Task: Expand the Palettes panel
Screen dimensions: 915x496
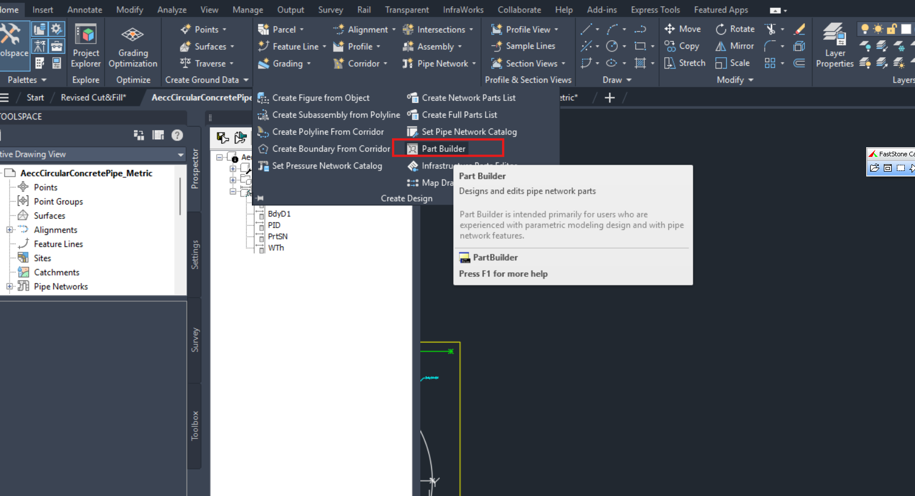Action: [x=27, y=80]
